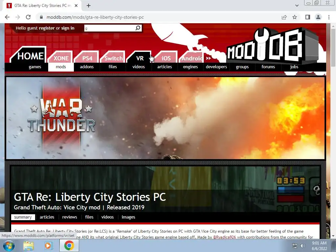
Task: Click the site lock icon in address bar
Action: coord(41,17)
